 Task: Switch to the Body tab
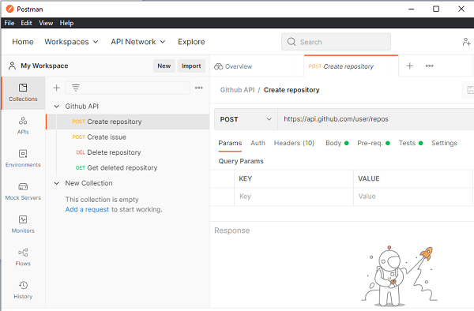coord(337,143)
